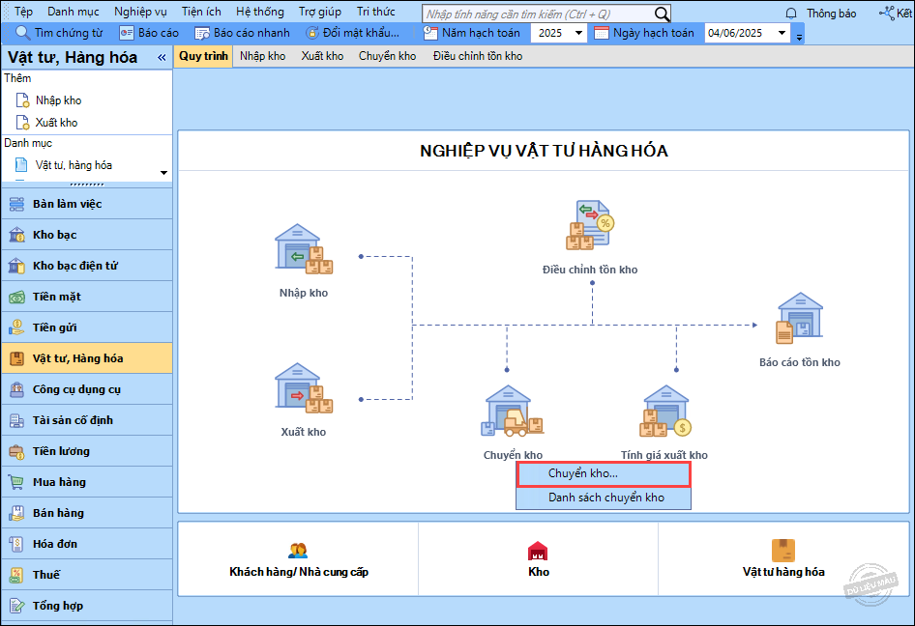Open Bán hàng section
This screenshot has height=626, width=915.
[87, 513]
